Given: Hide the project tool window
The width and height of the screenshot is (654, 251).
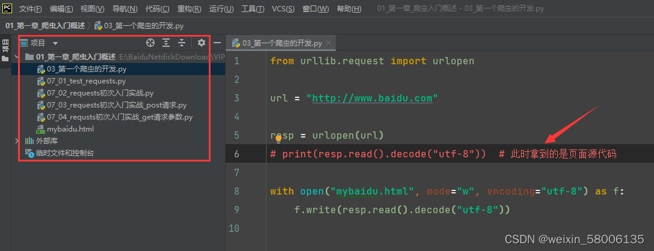Looking at the screenshot, I should pyautogui.click(x=217, y=43).
